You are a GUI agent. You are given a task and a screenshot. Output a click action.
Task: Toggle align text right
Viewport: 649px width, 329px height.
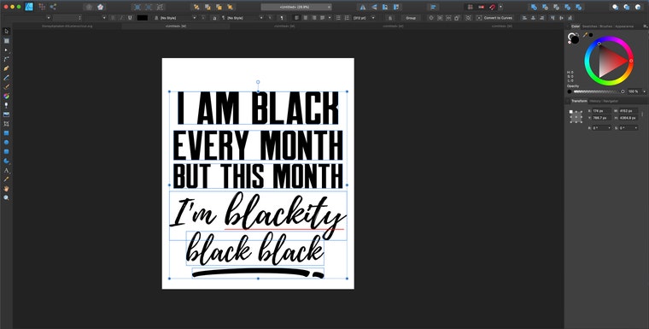coord(314,18)
